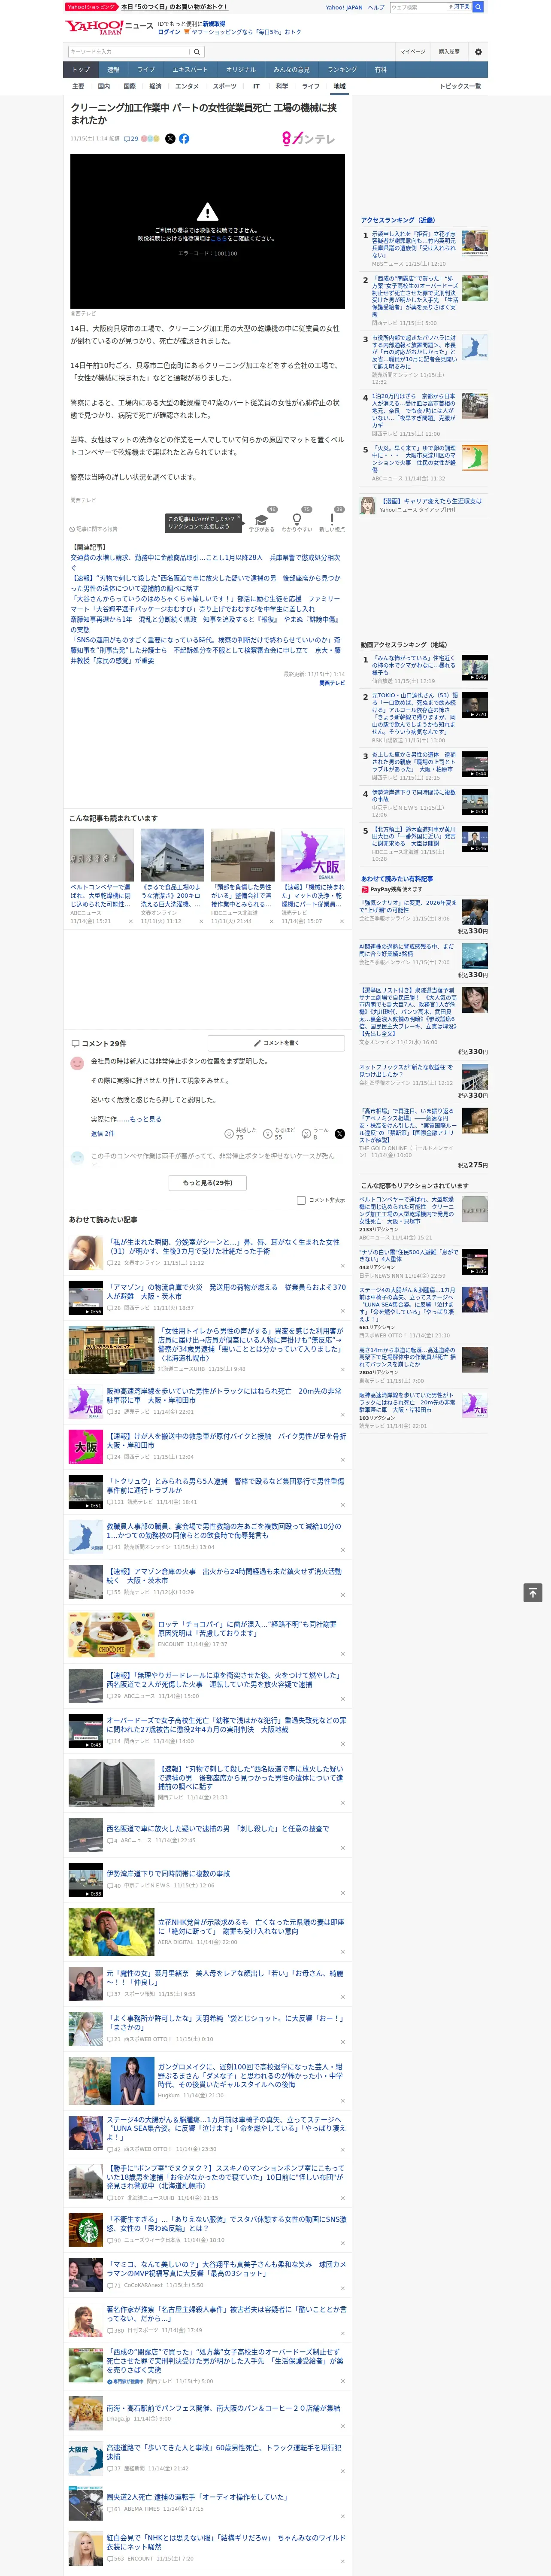Click なるほど reaction face on first comment
This screenshot has height=2576, width=551.
pos(268,1133)
